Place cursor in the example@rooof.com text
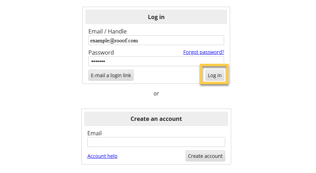The width and height of the screenshot is (316, 173). 114,41
